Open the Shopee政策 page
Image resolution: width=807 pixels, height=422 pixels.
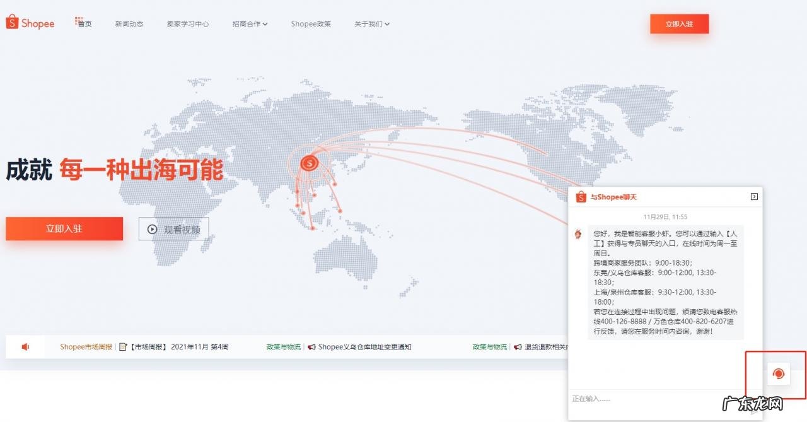311,23
